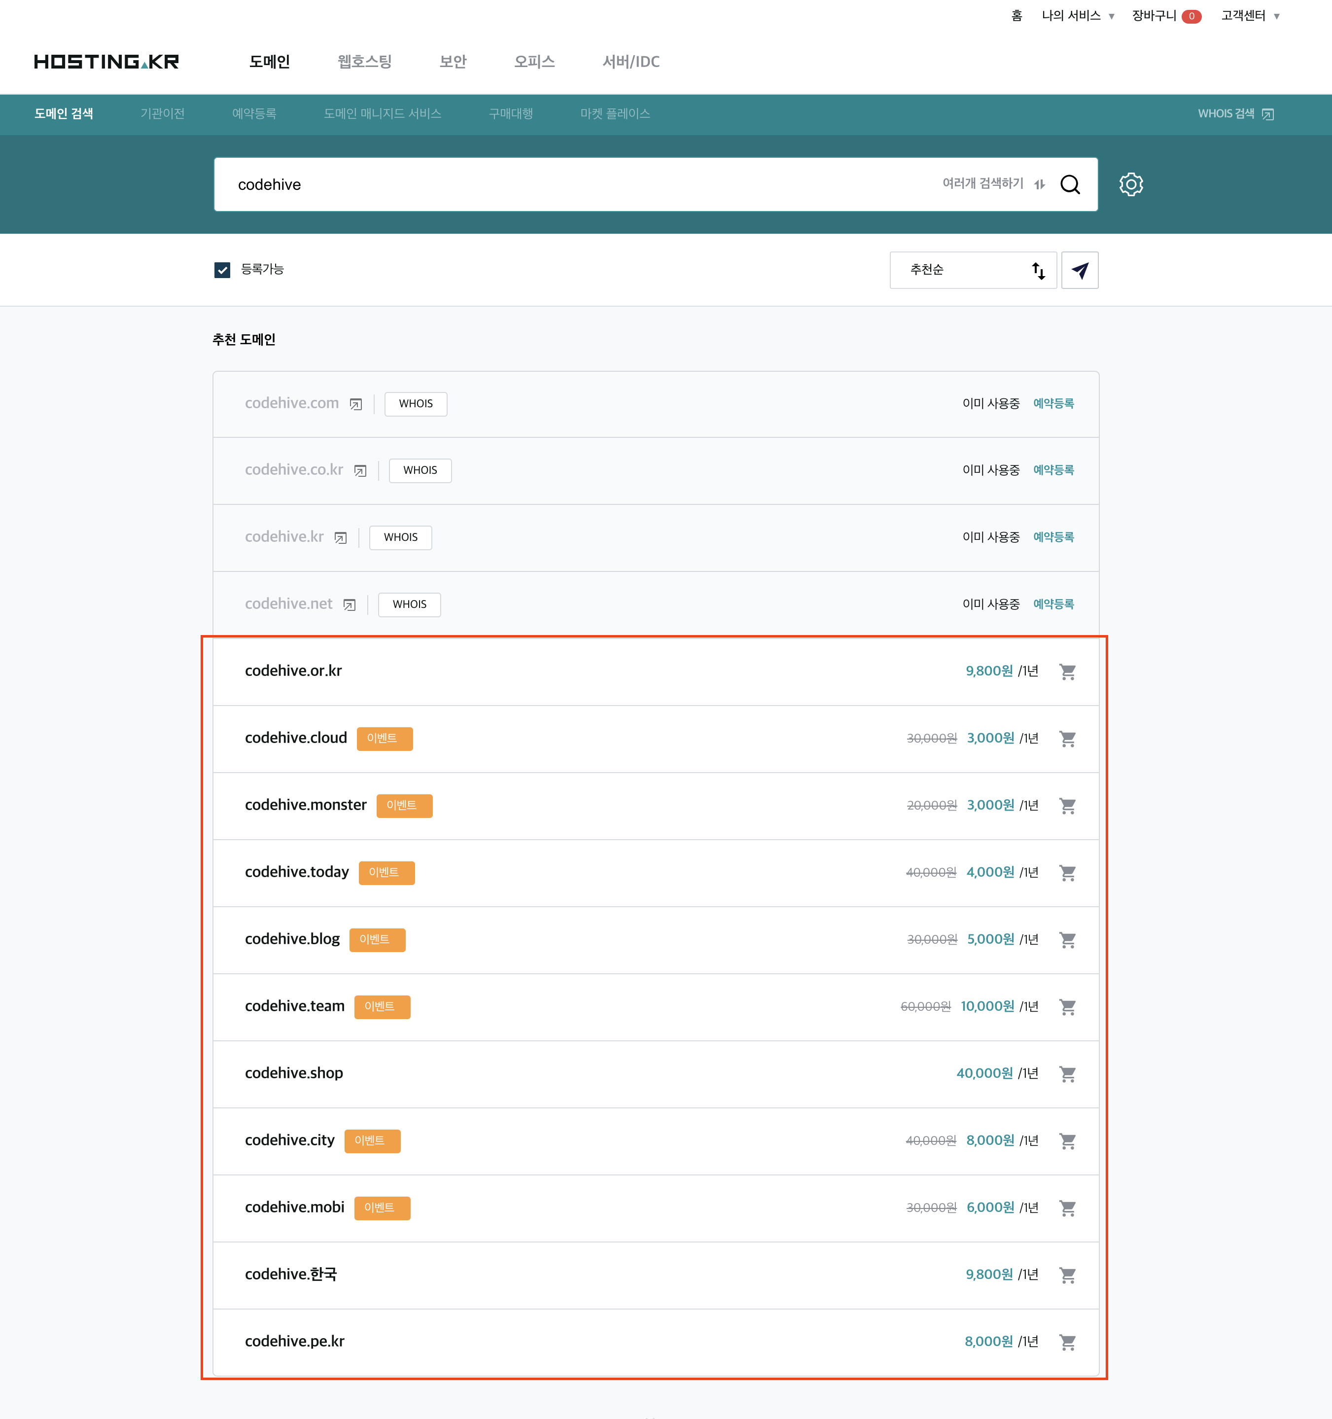Add codehive.or.kr to cart

point(1067,672)
